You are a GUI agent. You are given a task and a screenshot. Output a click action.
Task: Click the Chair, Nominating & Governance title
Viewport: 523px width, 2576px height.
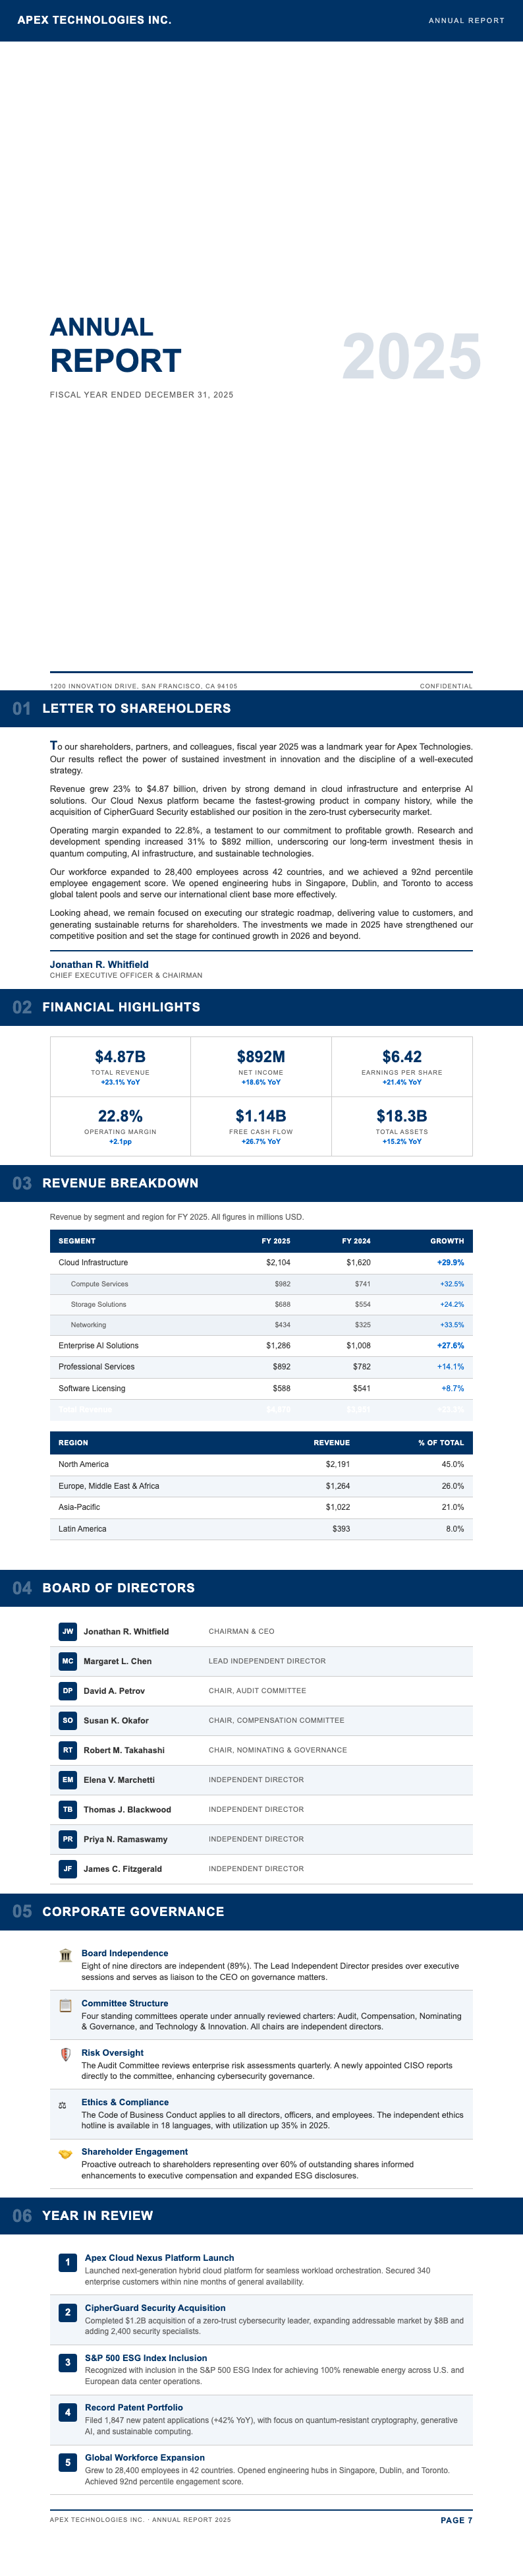point(277,1750)
